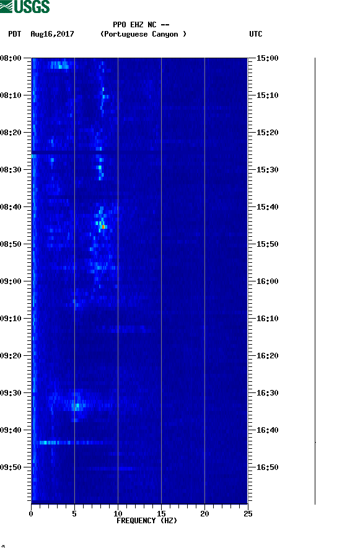The height and width of the screenshot is (553, 342).
Task: Click the '08:20' PDT time label
Action: (x=11, y=133)
